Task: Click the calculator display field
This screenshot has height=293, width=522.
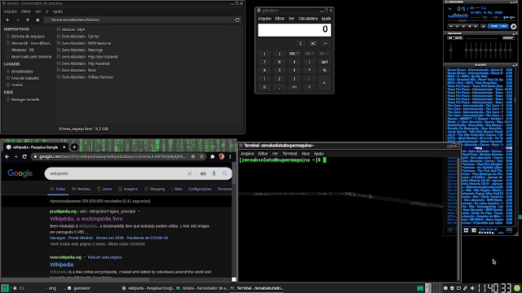Action: tap(294, 30)
